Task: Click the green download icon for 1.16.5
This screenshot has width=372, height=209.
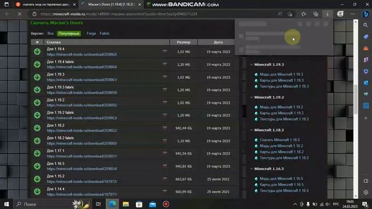Action: pos(37,166)
